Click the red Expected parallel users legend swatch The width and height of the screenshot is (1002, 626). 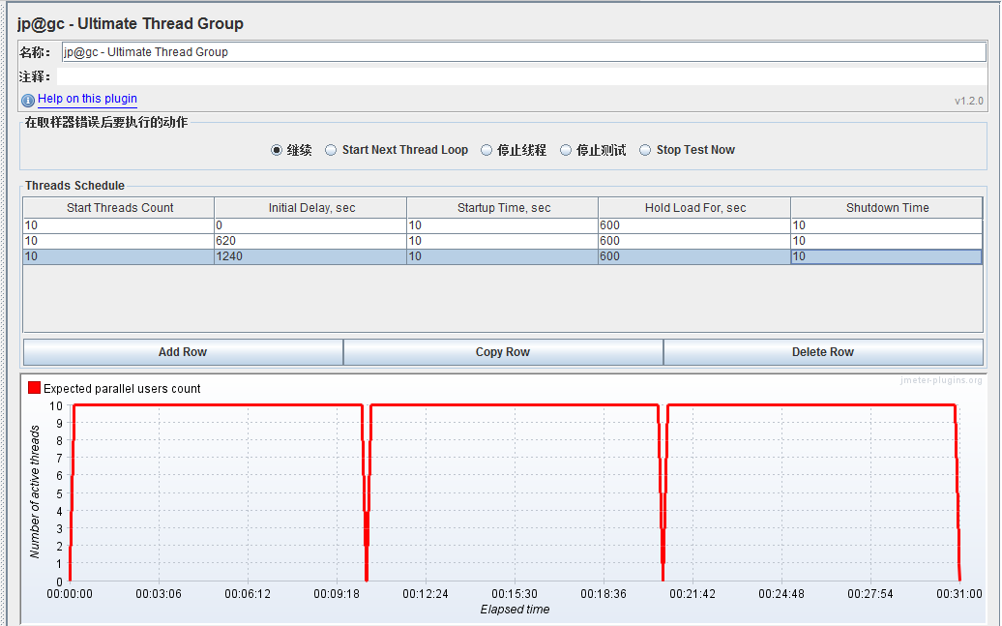point(35,388)
